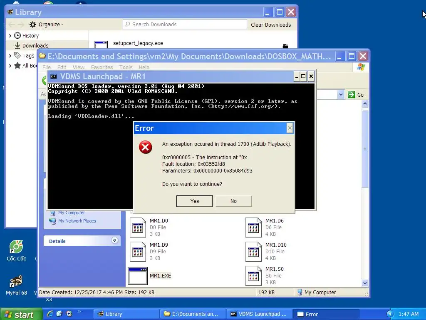Open the MyPal 68 desktop shortcut

(x=16, y=285)
